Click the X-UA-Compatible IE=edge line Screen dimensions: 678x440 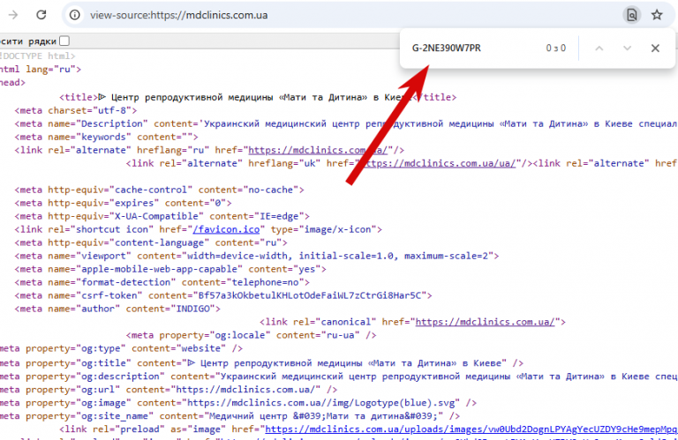[162, 216]
